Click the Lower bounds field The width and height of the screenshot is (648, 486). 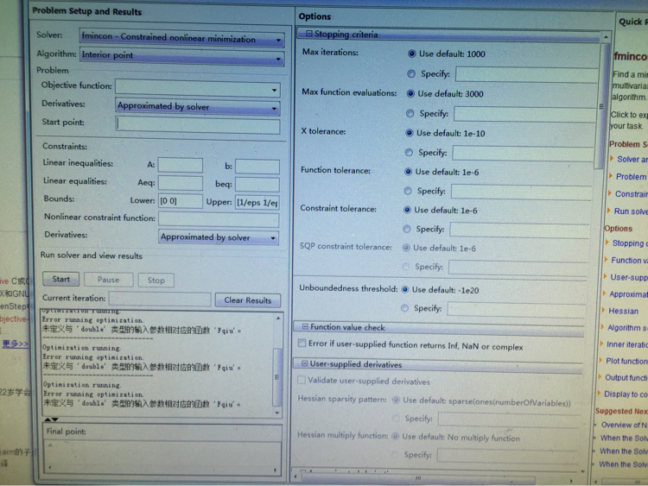click(181, 201)
